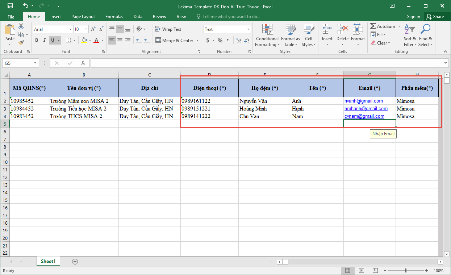Click the font color A button

click(96, 40)
